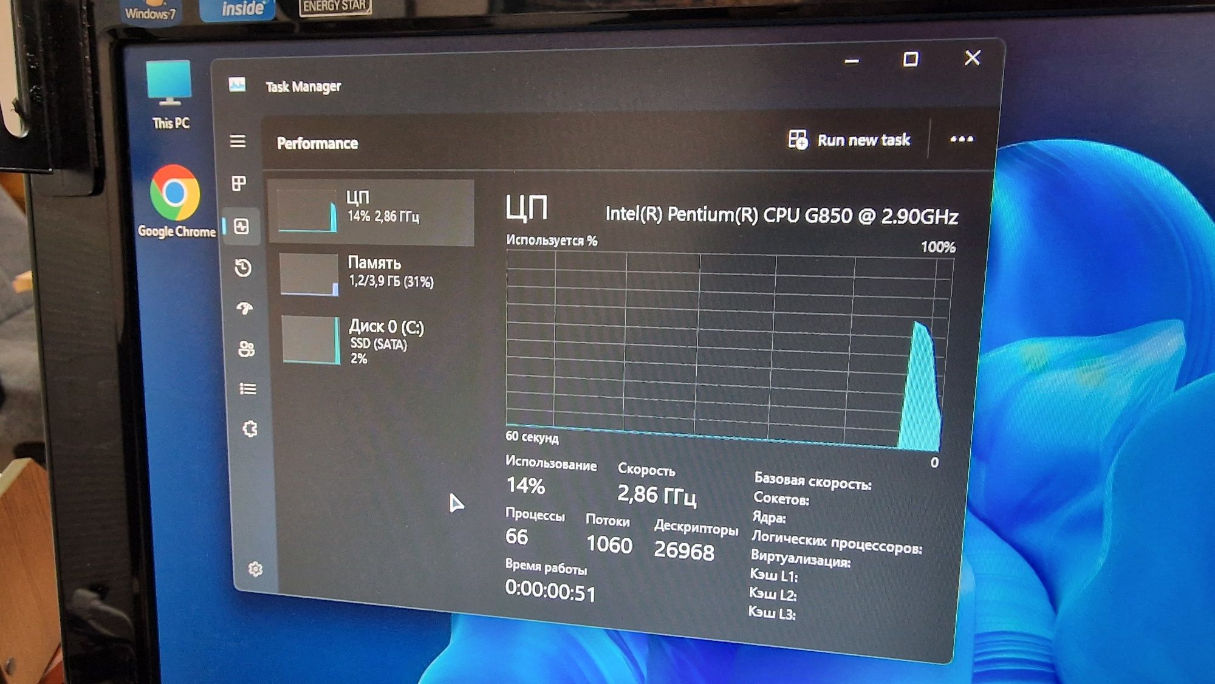The height and width of the screenshot is (684, 1215).
Task: Open the This PC desktop icon
Action: click(x=169, y=95)
